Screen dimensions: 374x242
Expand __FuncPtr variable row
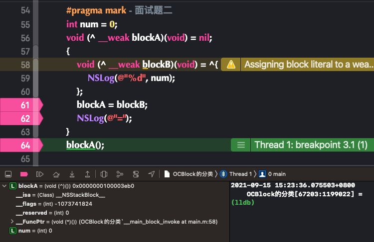pos(12,222)
